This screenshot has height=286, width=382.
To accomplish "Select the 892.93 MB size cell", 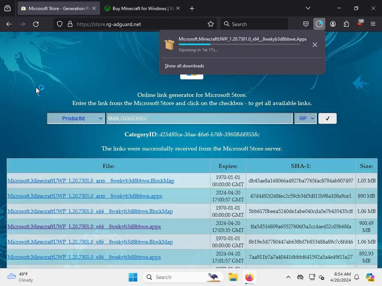I will (366, 257).
